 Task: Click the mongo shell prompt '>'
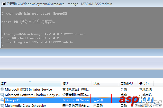tap(3, 46)
